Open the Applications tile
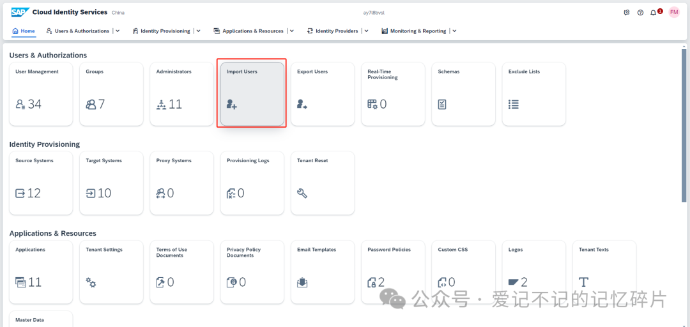The image size is (690, 327). [x=41, y=272]
